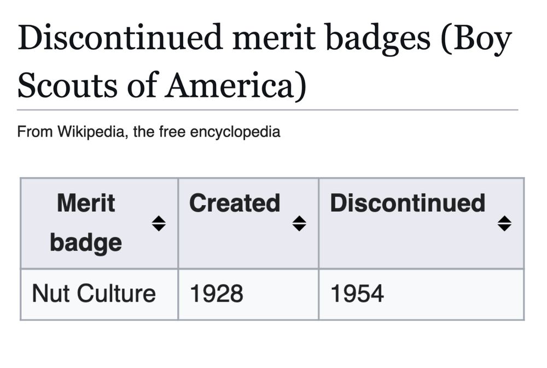Click 'Scouts of America)' in the title's second line
Screen dimensions: 547x368
pyautogui.click(x=162, y=85)
